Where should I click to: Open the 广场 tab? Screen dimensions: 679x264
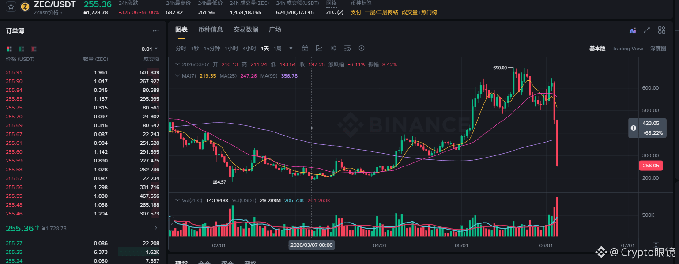tap(275, 30)
